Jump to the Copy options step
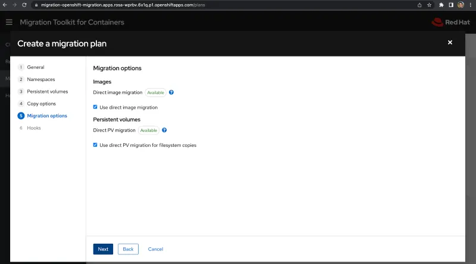This screenshot has width=476, height=264. 41,103
